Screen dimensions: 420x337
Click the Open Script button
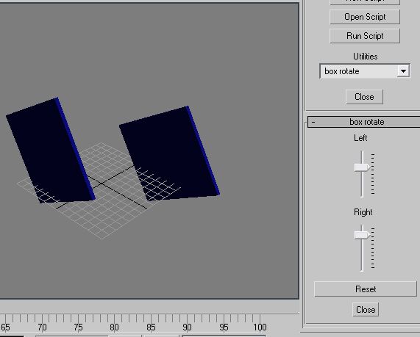tap(365, 17)
